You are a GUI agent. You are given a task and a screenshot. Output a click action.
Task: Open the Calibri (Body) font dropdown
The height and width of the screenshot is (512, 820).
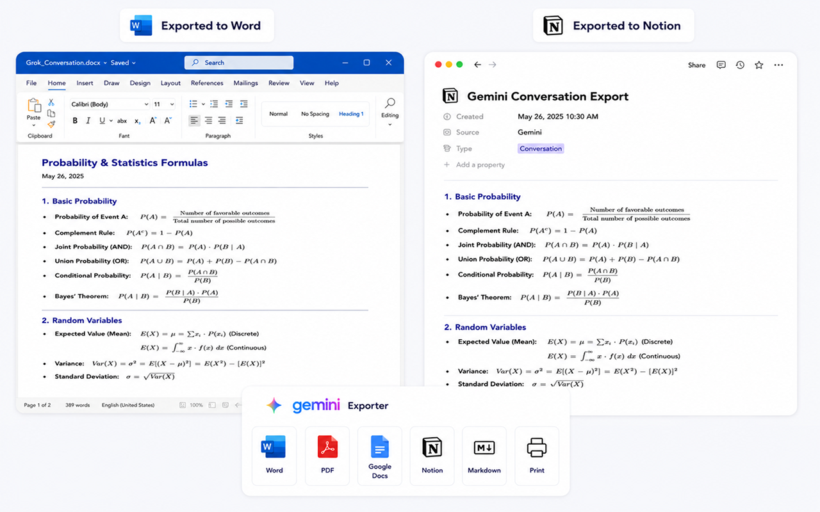tap(109, 104)
